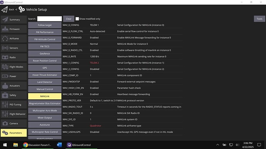Select the Magnetometer Bias Estimator group
The width and height of the screenshot is (266, 149).
45,103
